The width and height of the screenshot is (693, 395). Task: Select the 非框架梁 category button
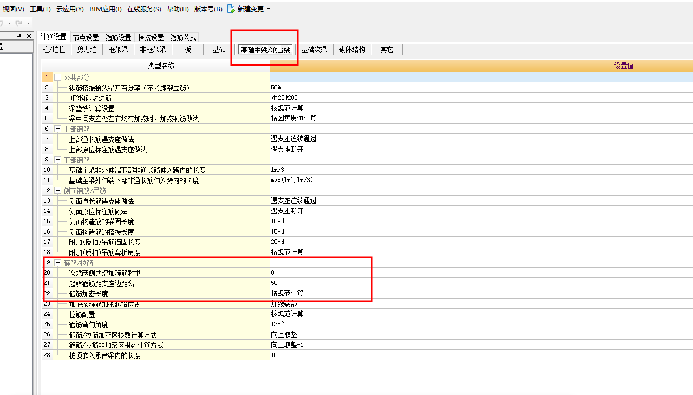(153, 49)
